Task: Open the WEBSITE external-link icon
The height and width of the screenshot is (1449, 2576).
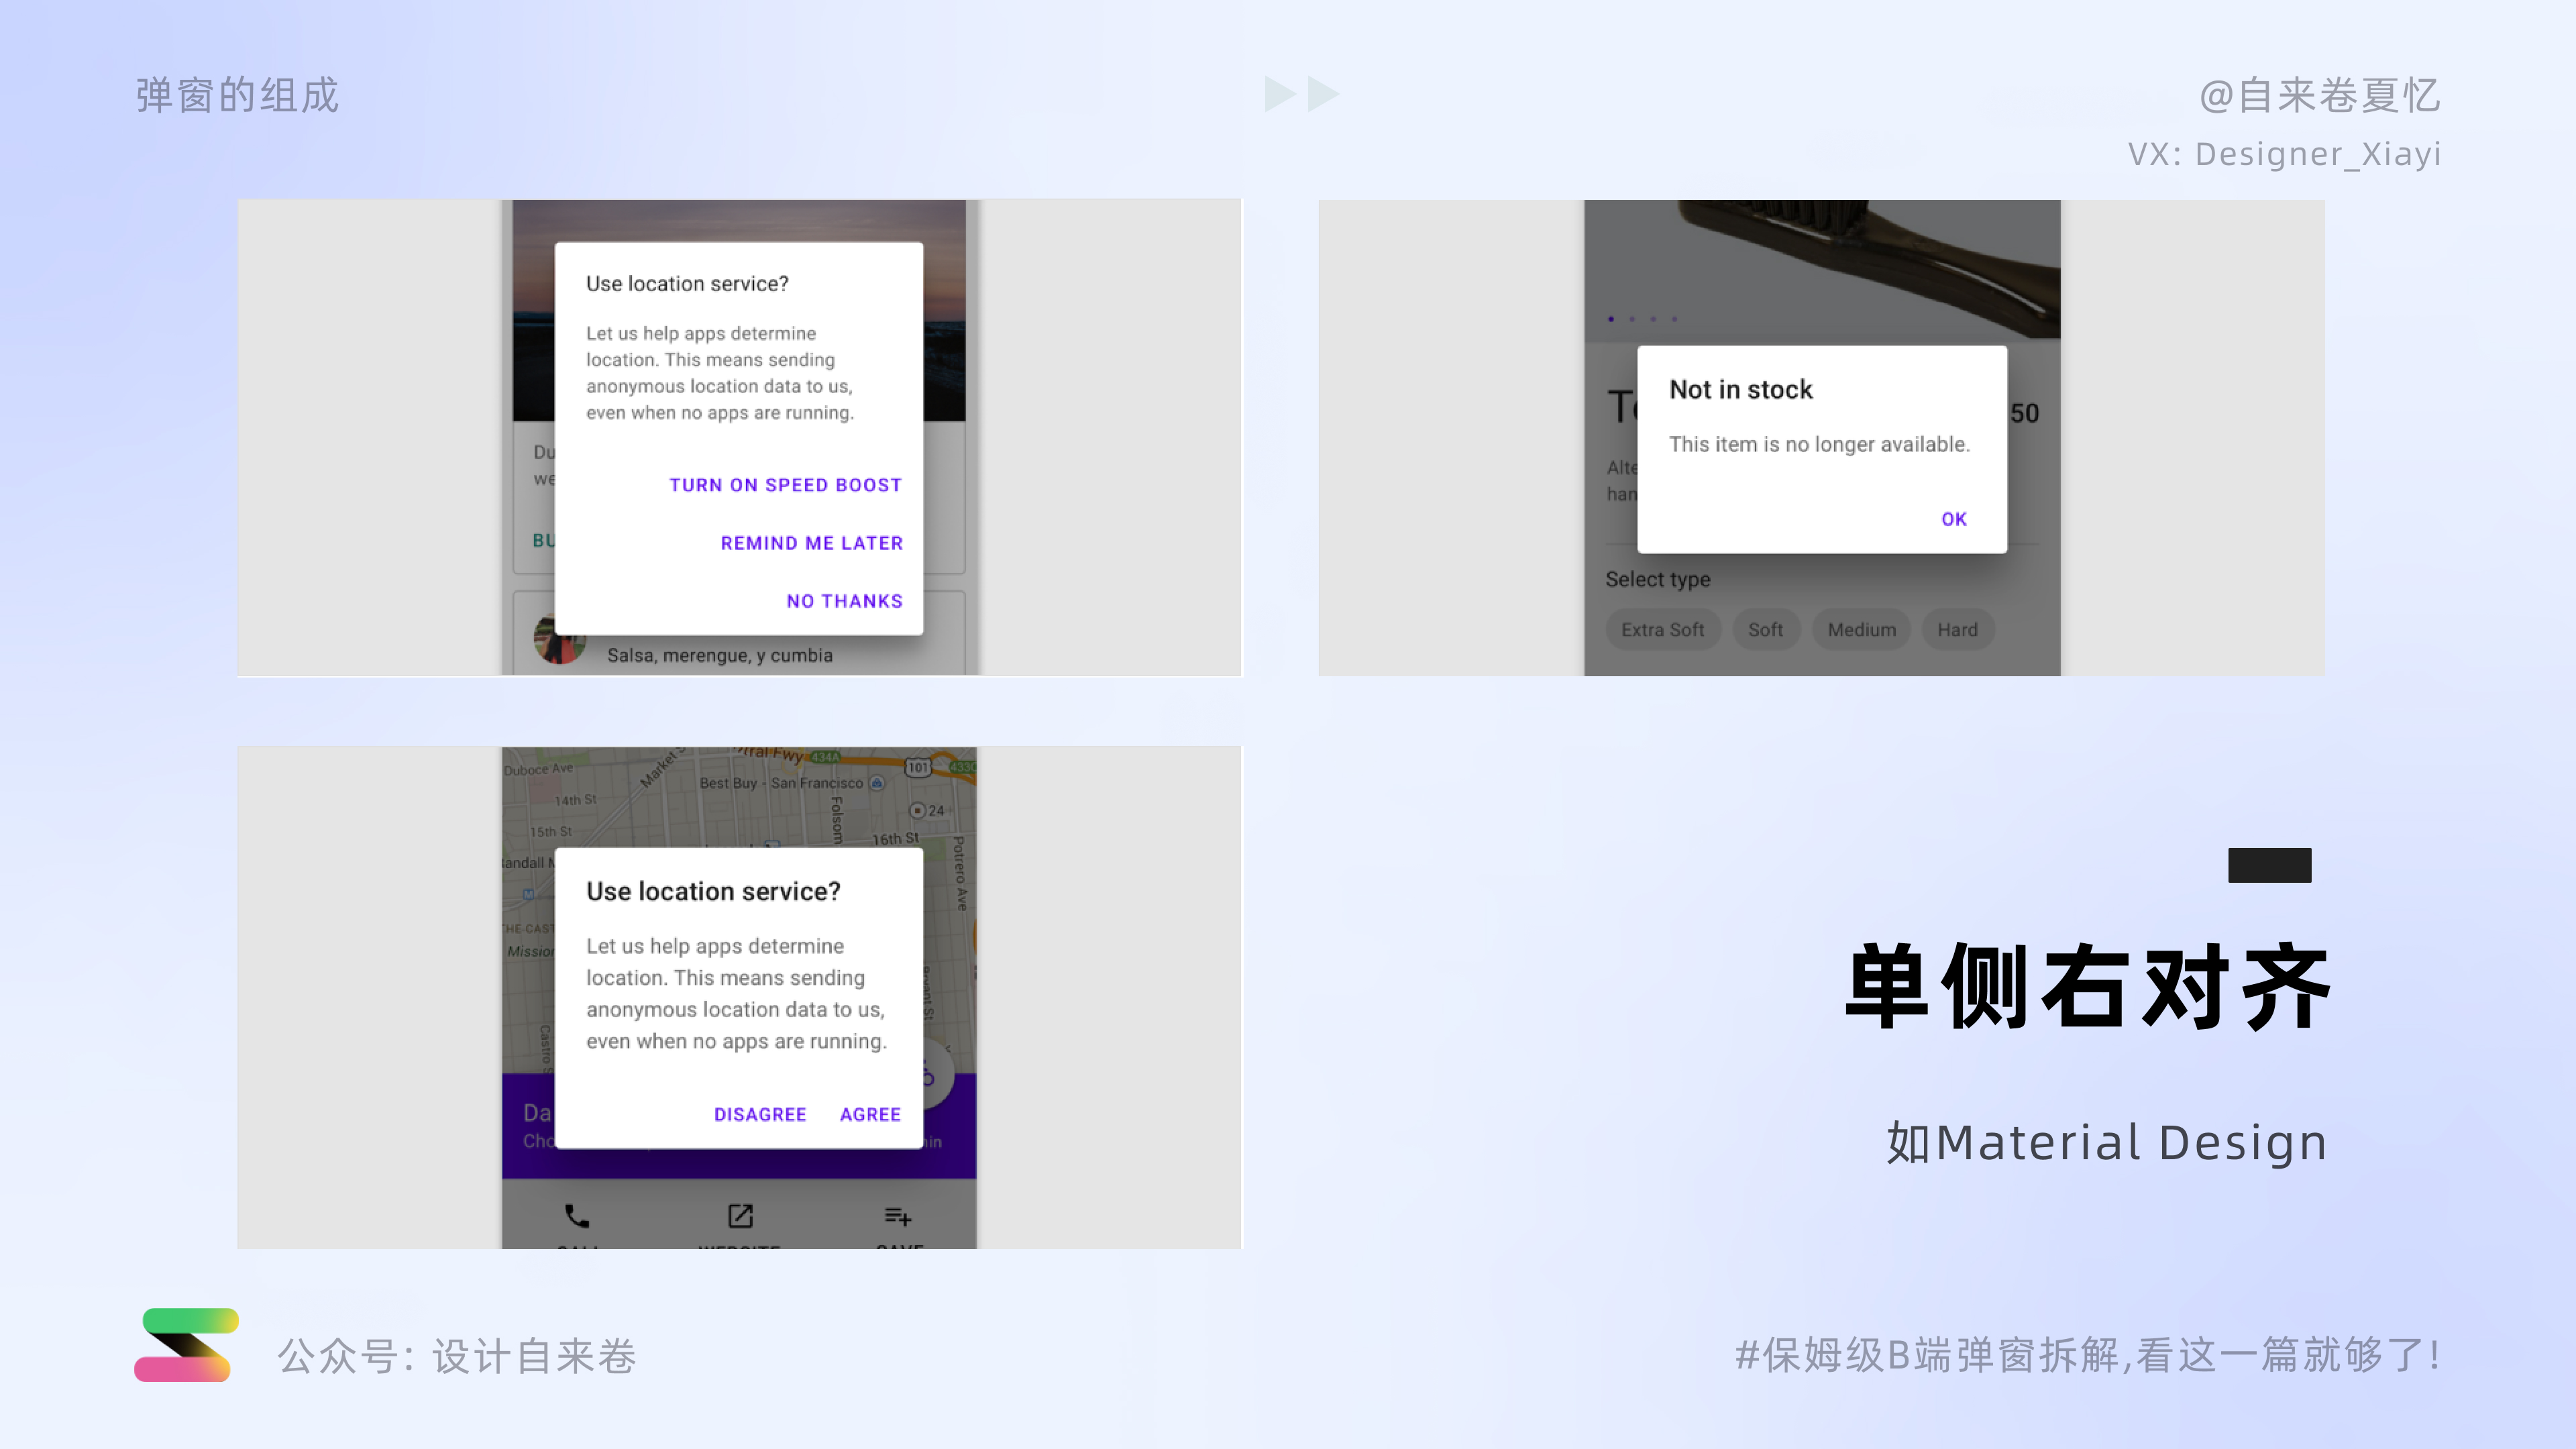Action: point(740,1217)
